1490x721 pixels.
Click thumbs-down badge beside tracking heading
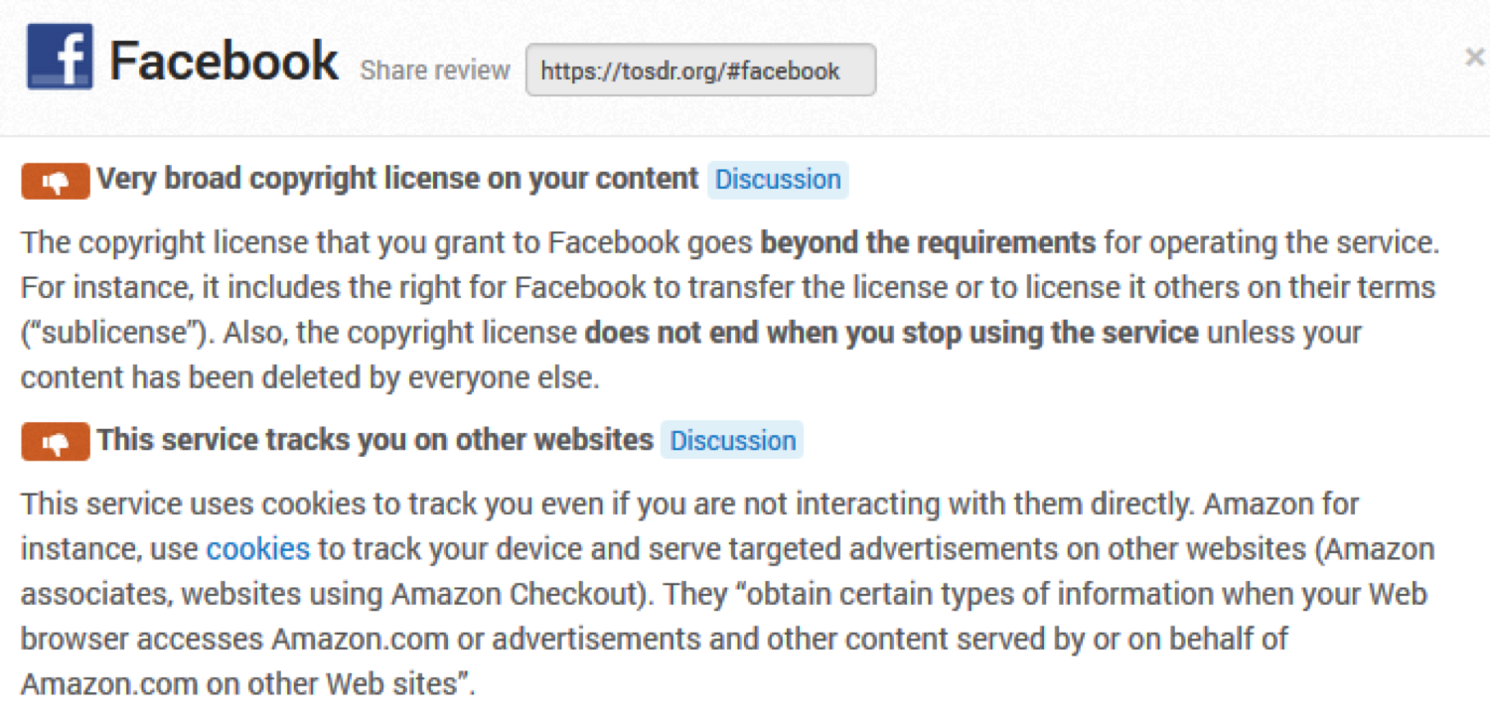coord(56,442)
